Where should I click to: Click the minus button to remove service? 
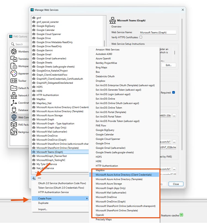39,178
